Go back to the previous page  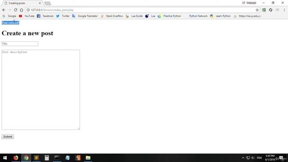coord(4,10)
